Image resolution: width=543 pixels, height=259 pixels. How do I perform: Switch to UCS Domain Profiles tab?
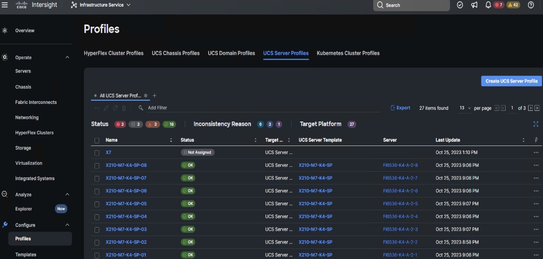(231, 53)
